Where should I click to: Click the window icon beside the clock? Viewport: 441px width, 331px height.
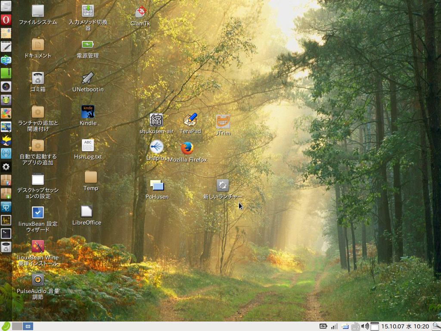375,327
